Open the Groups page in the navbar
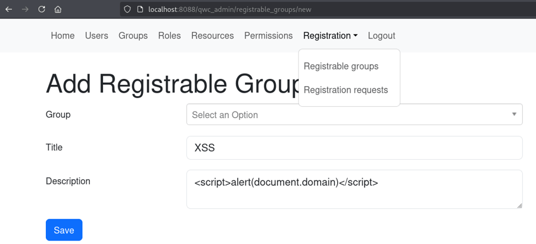The image size is (536, 244). pos(133,36)
